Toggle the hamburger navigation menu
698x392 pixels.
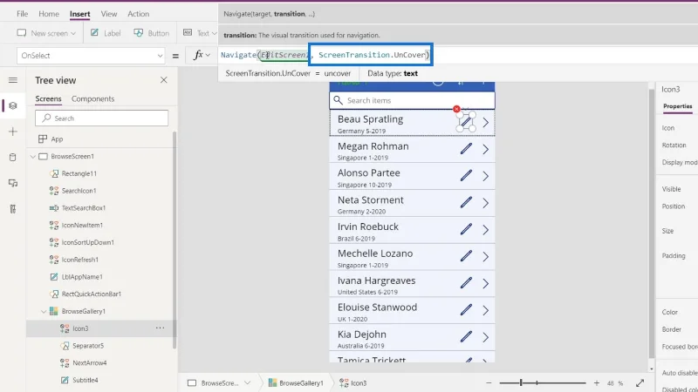click(13, 80)
